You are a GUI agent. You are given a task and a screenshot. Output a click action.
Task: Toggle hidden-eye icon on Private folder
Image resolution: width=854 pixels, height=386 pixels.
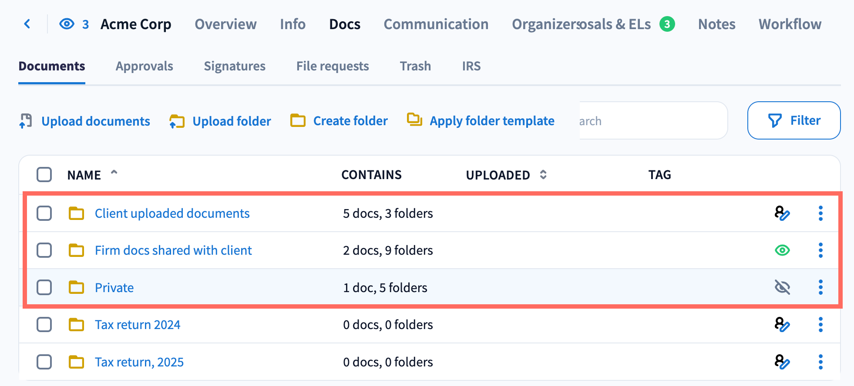tap(782, 287)
